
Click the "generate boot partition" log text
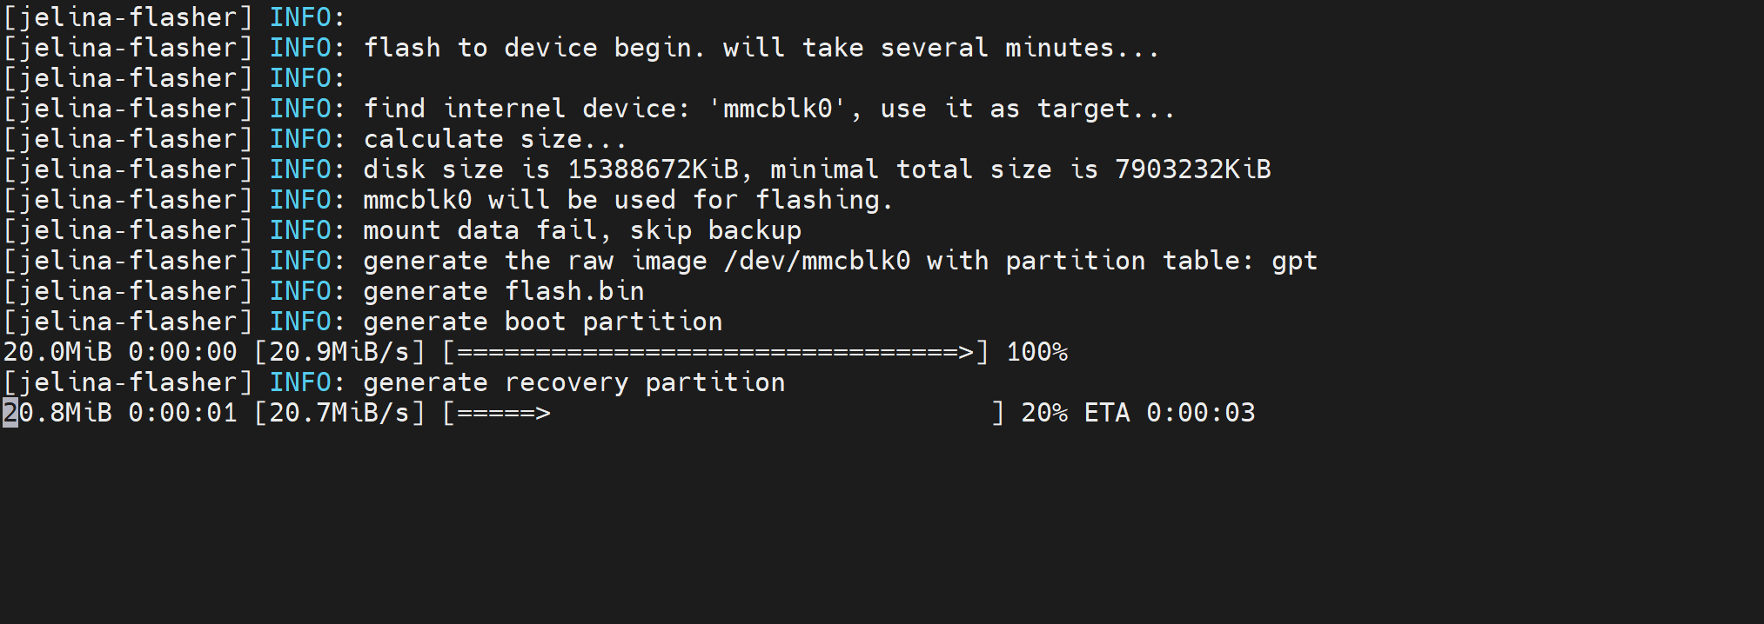coord(542,322)
